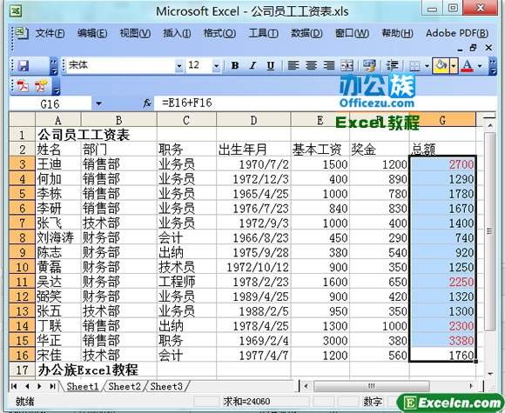The width and height of the screenshot is (505, 413).
Task: Expand standard toolbar options chevron
Action: [54, 66]
